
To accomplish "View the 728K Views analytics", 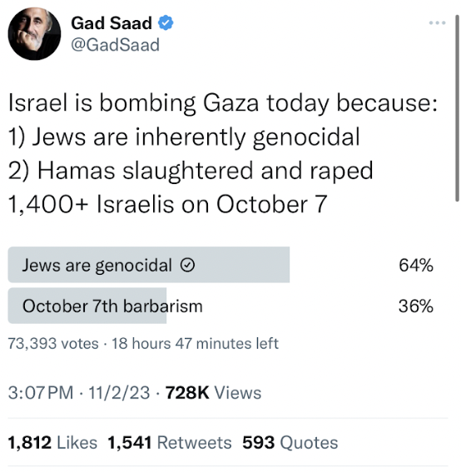I will point(213,393).
